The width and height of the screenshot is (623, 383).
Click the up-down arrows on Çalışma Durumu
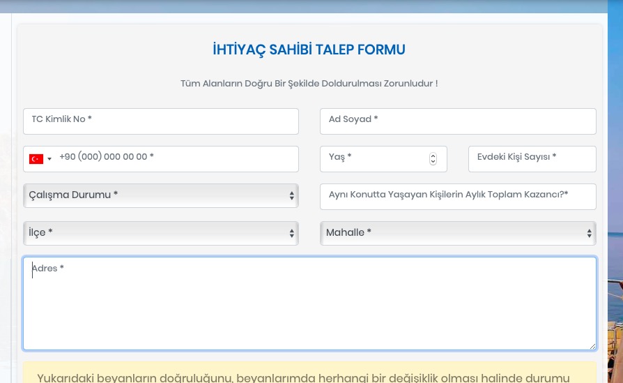[x=291, y=196]
